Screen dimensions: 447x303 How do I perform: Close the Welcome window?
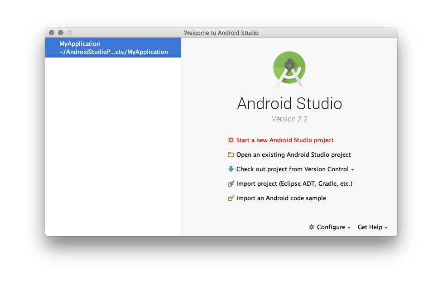[x=52, y=33]
